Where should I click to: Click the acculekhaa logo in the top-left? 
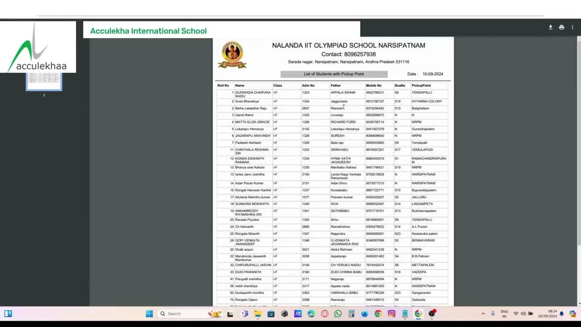(38, 47)
